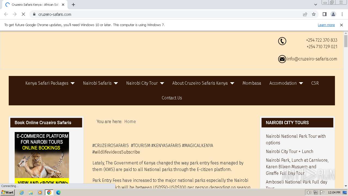This screenshot has height=196, width=348.
Task: Share this page icon
Action: [x=305, y=14]
